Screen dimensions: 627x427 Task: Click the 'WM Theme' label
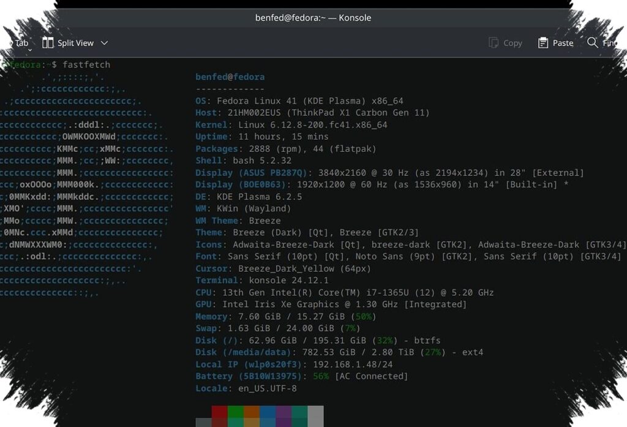pos(217,220)
